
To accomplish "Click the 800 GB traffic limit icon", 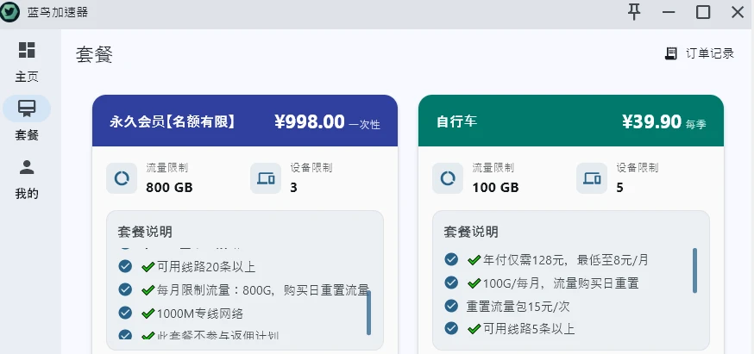I will point(122,178).
